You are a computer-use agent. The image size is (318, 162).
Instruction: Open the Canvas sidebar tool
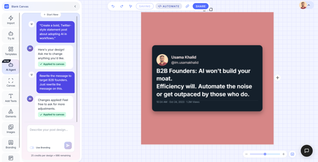(11, 82)
